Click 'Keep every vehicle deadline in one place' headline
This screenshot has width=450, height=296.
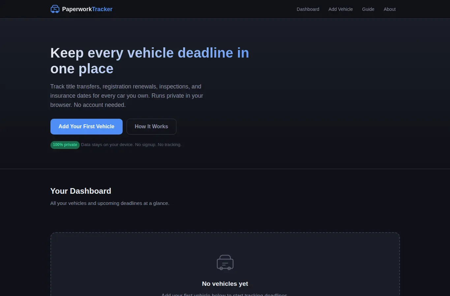(x=150, y=61)
